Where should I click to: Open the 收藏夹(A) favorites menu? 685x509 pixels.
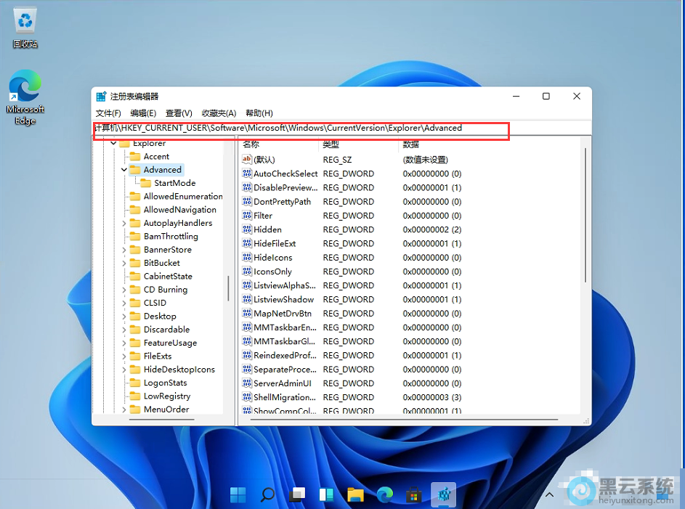219,113
